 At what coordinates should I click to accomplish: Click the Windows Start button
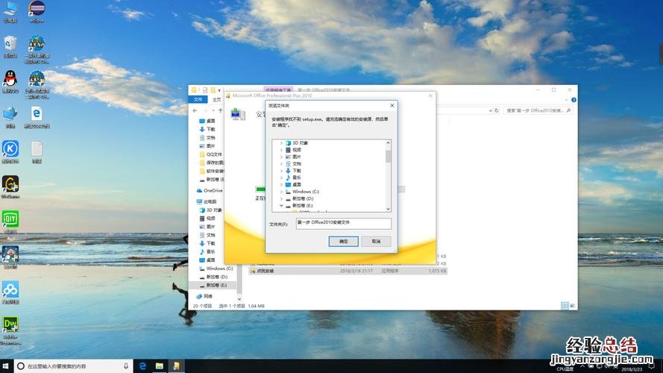click(7, 366)
